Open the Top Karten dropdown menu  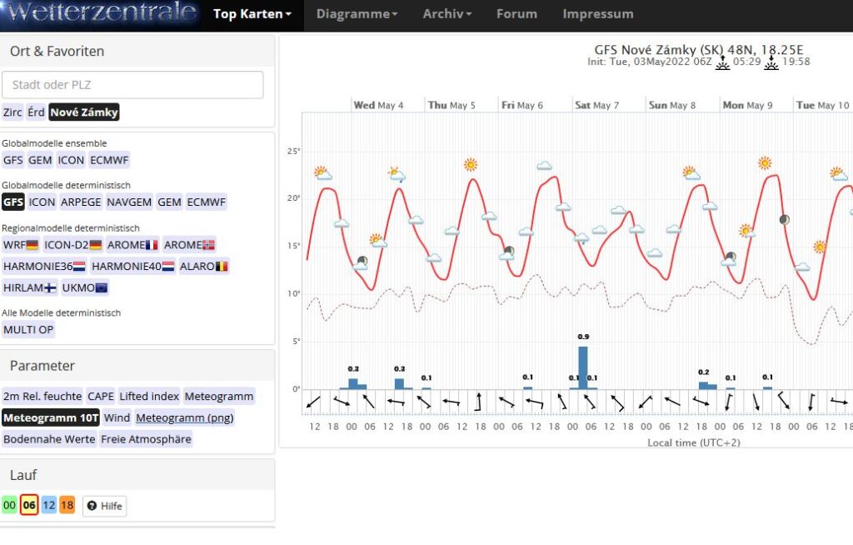(x=252, y=14)
